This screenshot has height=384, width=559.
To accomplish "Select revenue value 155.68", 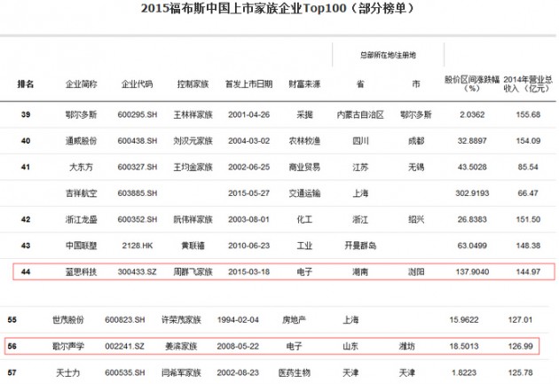I will 528,114.
